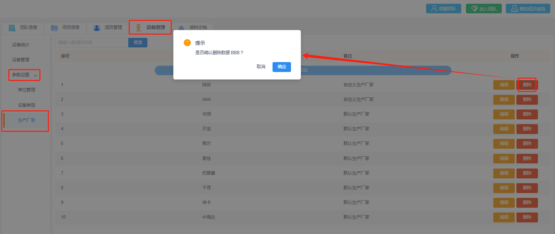This screenshot has height=234, width=555.
Task: Switch to the 资料文档 tab
Action: (194, 28)
